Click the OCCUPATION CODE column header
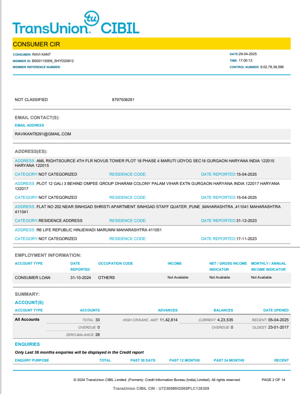 [115, 263]
